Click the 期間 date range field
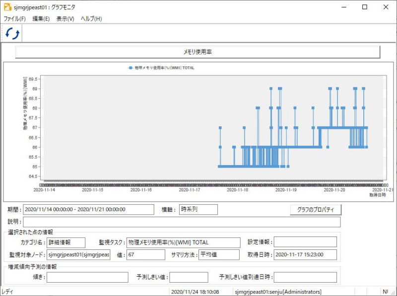397x296 pixels. tap(88, 209)
